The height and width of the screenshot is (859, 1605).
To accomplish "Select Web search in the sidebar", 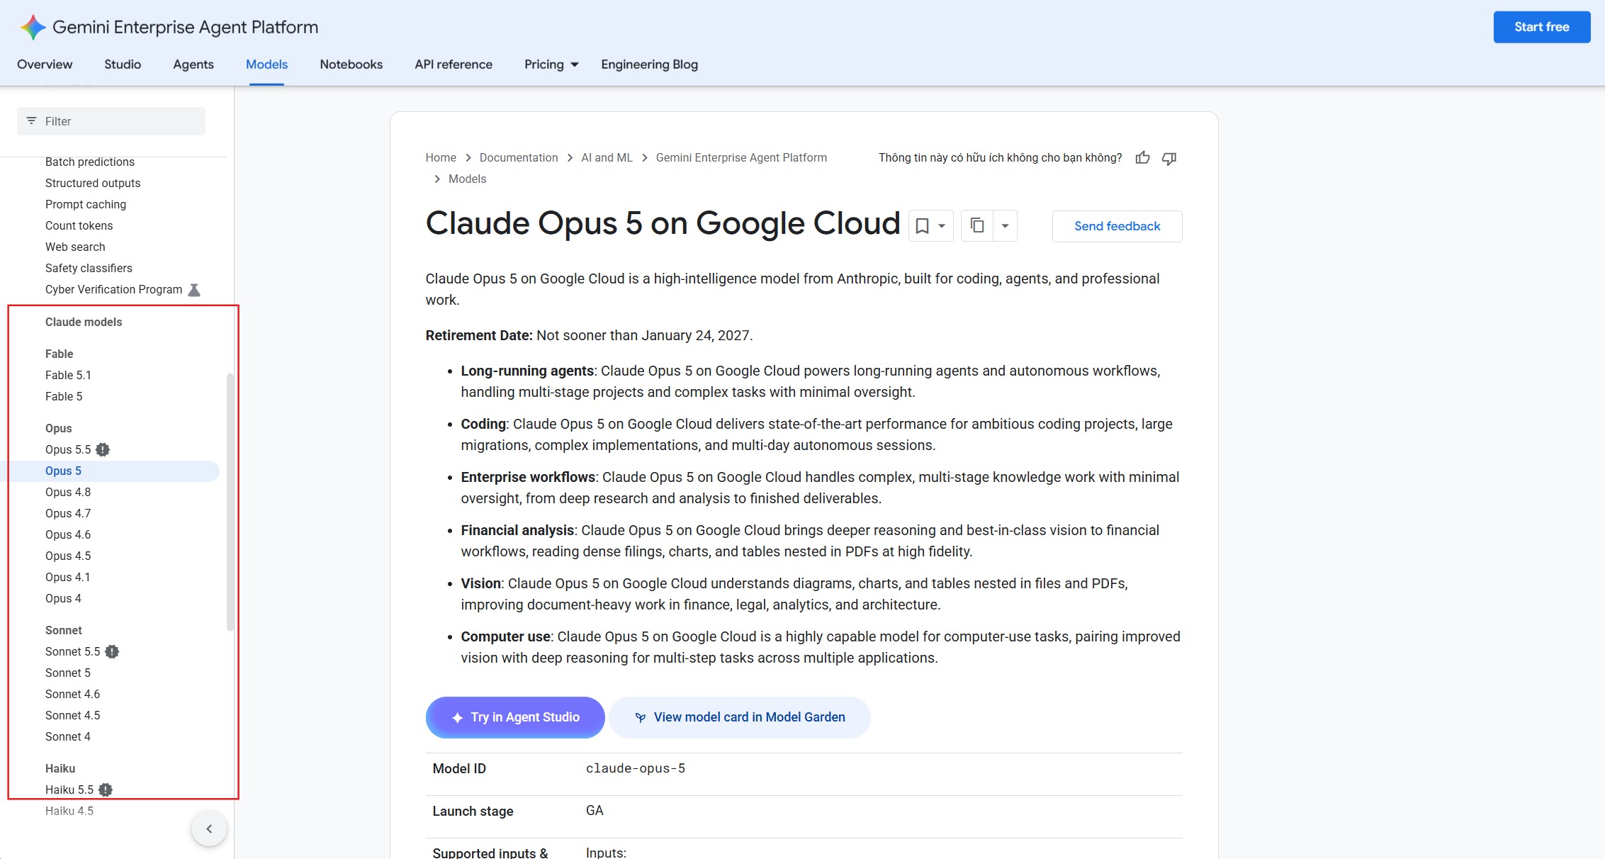I will coord(75,247).
